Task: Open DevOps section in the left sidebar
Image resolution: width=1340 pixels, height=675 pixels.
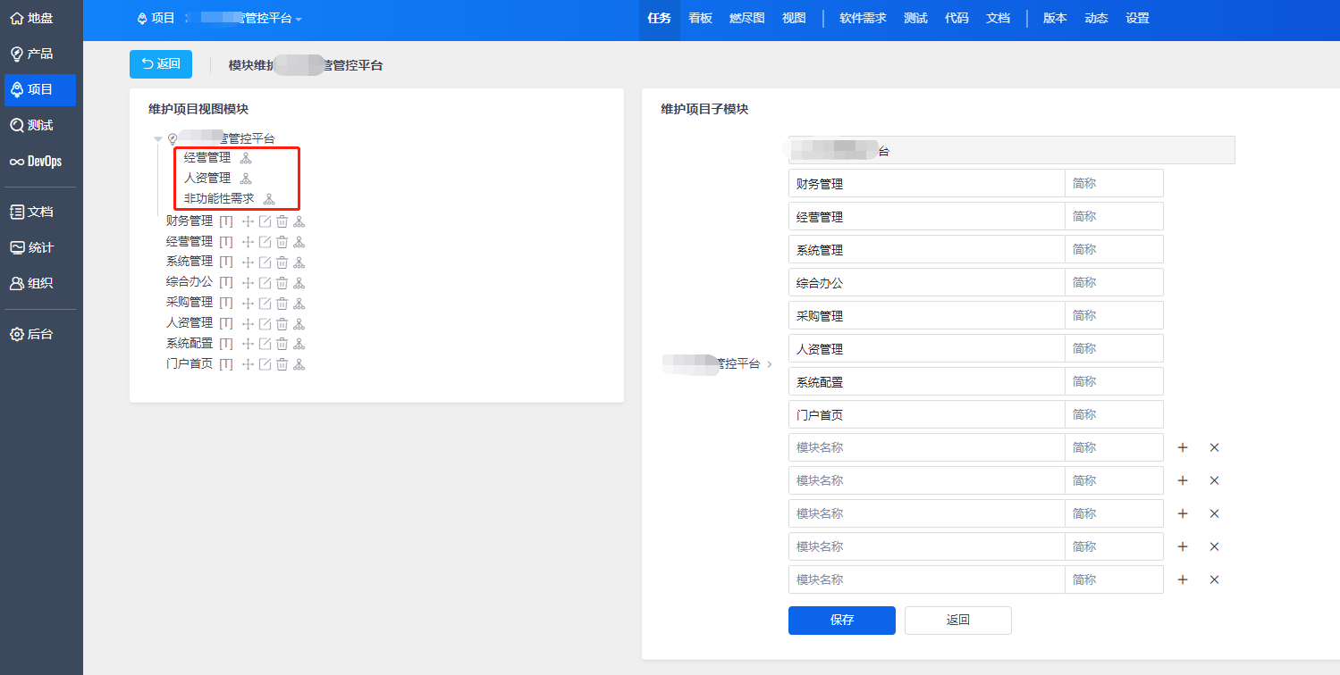Action: (37, 162)
